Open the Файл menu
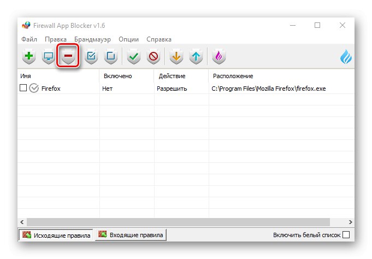This screenshot has height=259, width=372. point(29,39)
